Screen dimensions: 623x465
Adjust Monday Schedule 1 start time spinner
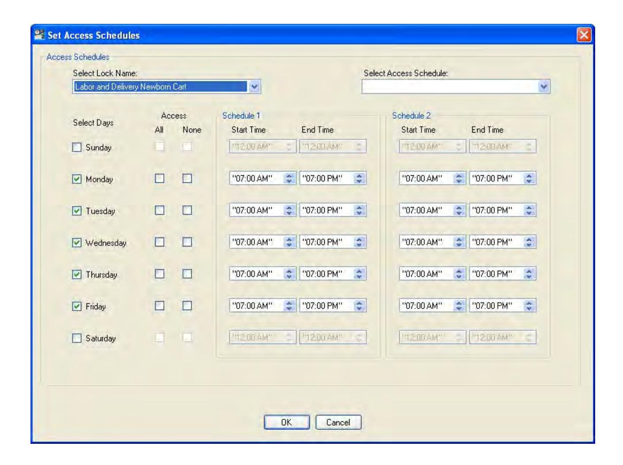point(289,178)
